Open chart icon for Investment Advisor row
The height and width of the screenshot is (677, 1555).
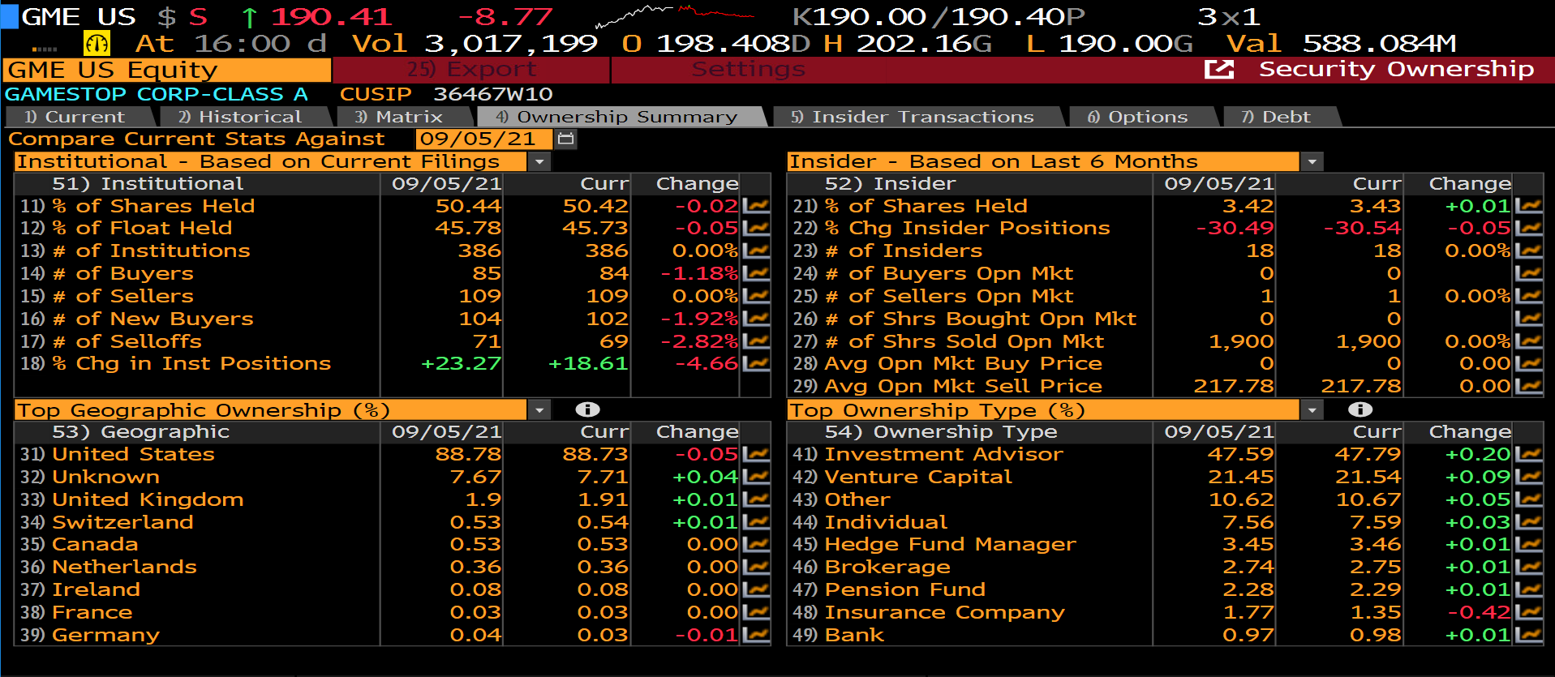(1529, 454)
